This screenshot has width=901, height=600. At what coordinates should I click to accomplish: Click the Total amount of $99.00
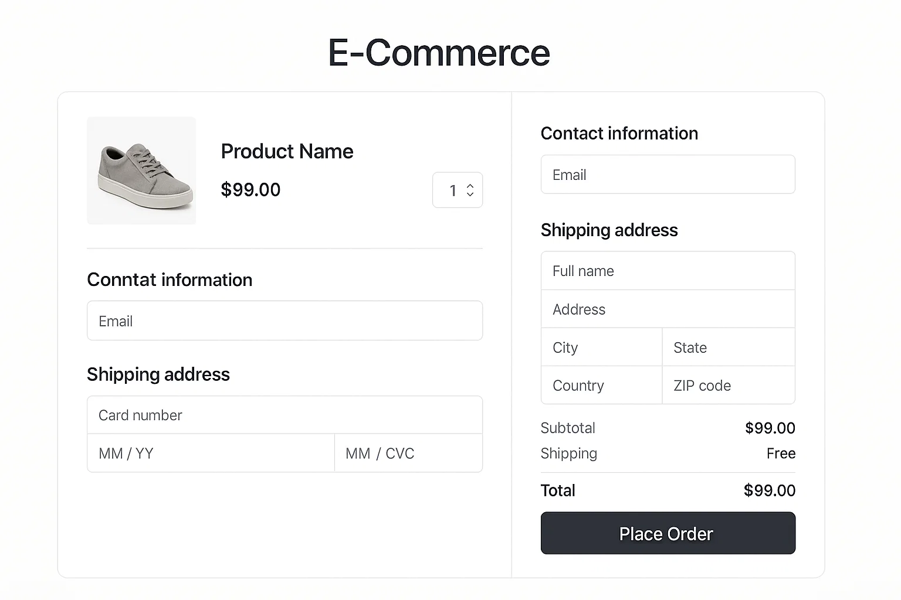click(770, 490)
